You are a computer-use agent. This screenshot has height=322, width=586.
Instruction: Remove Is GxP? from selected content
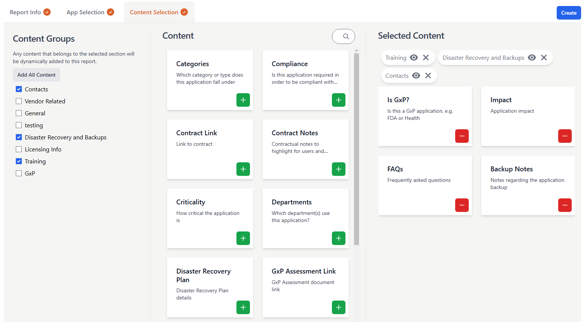(x=462, y=136)
